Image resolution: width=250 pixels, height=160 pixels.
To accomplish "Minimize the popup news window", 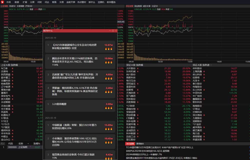I will 110,31.
